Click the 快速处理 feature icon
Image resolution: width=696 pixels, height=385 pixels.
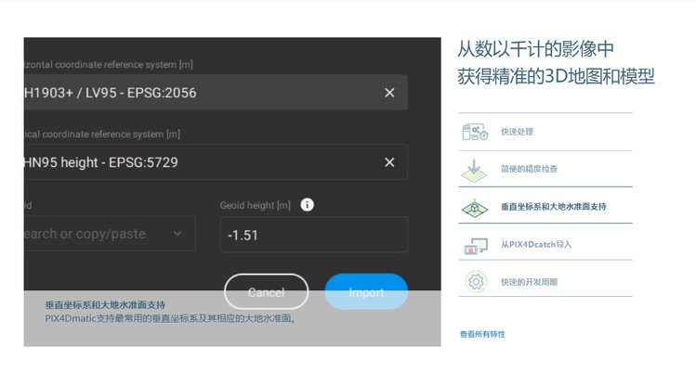[475, 132]
